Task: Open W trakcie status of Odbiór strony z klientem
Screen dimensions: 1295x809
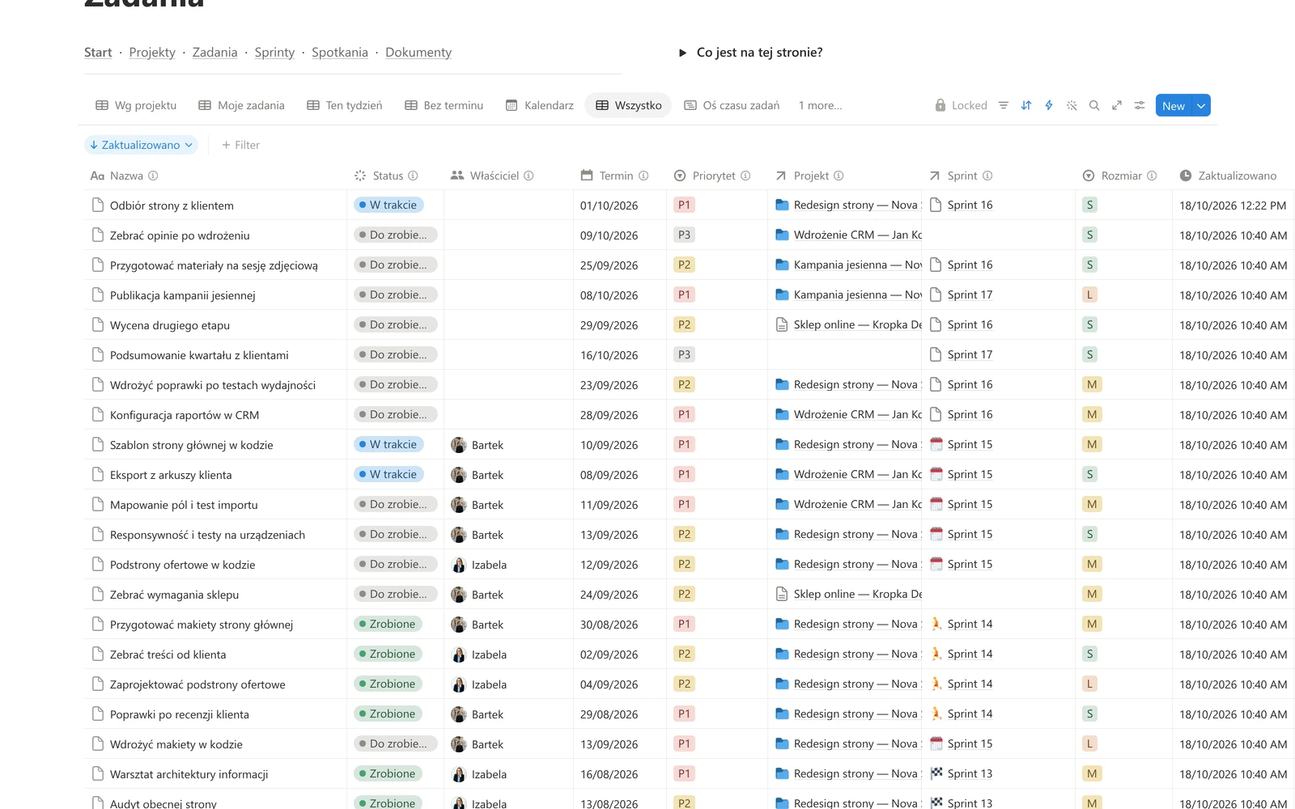Action: tap(388, 205)
